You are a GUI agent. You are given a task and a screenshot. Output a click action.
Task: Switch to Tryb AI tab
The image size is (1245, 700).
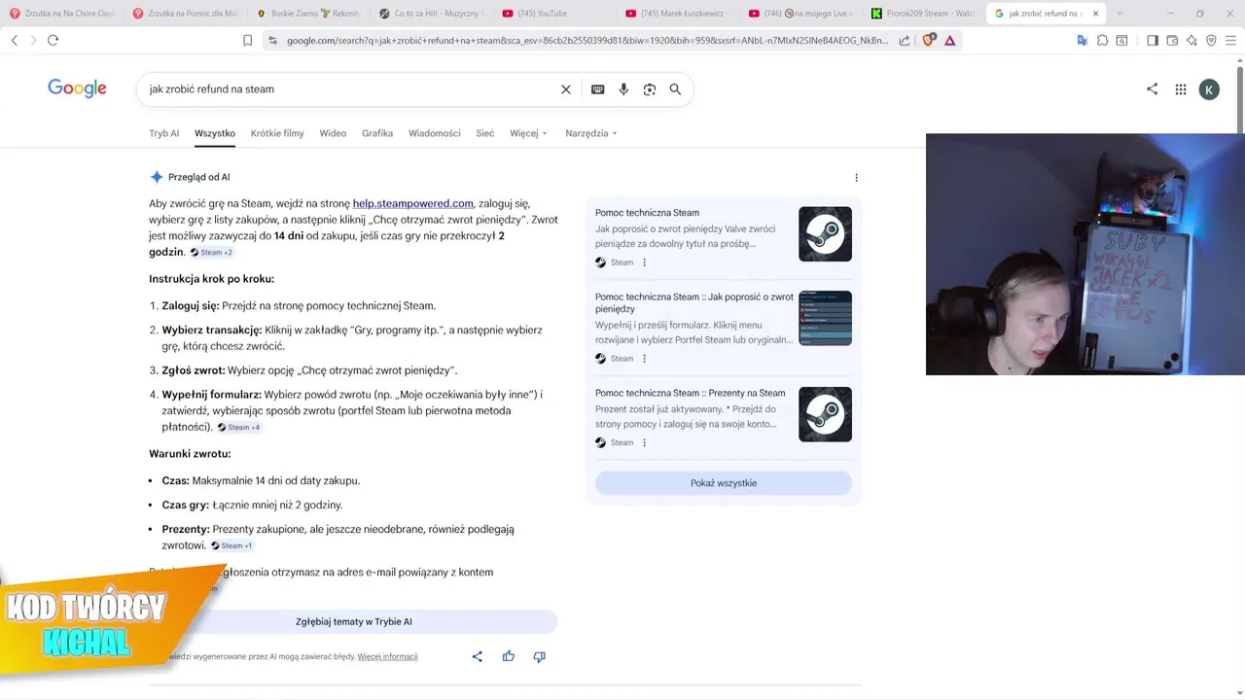pyautogui.click(x=164, y=133)
